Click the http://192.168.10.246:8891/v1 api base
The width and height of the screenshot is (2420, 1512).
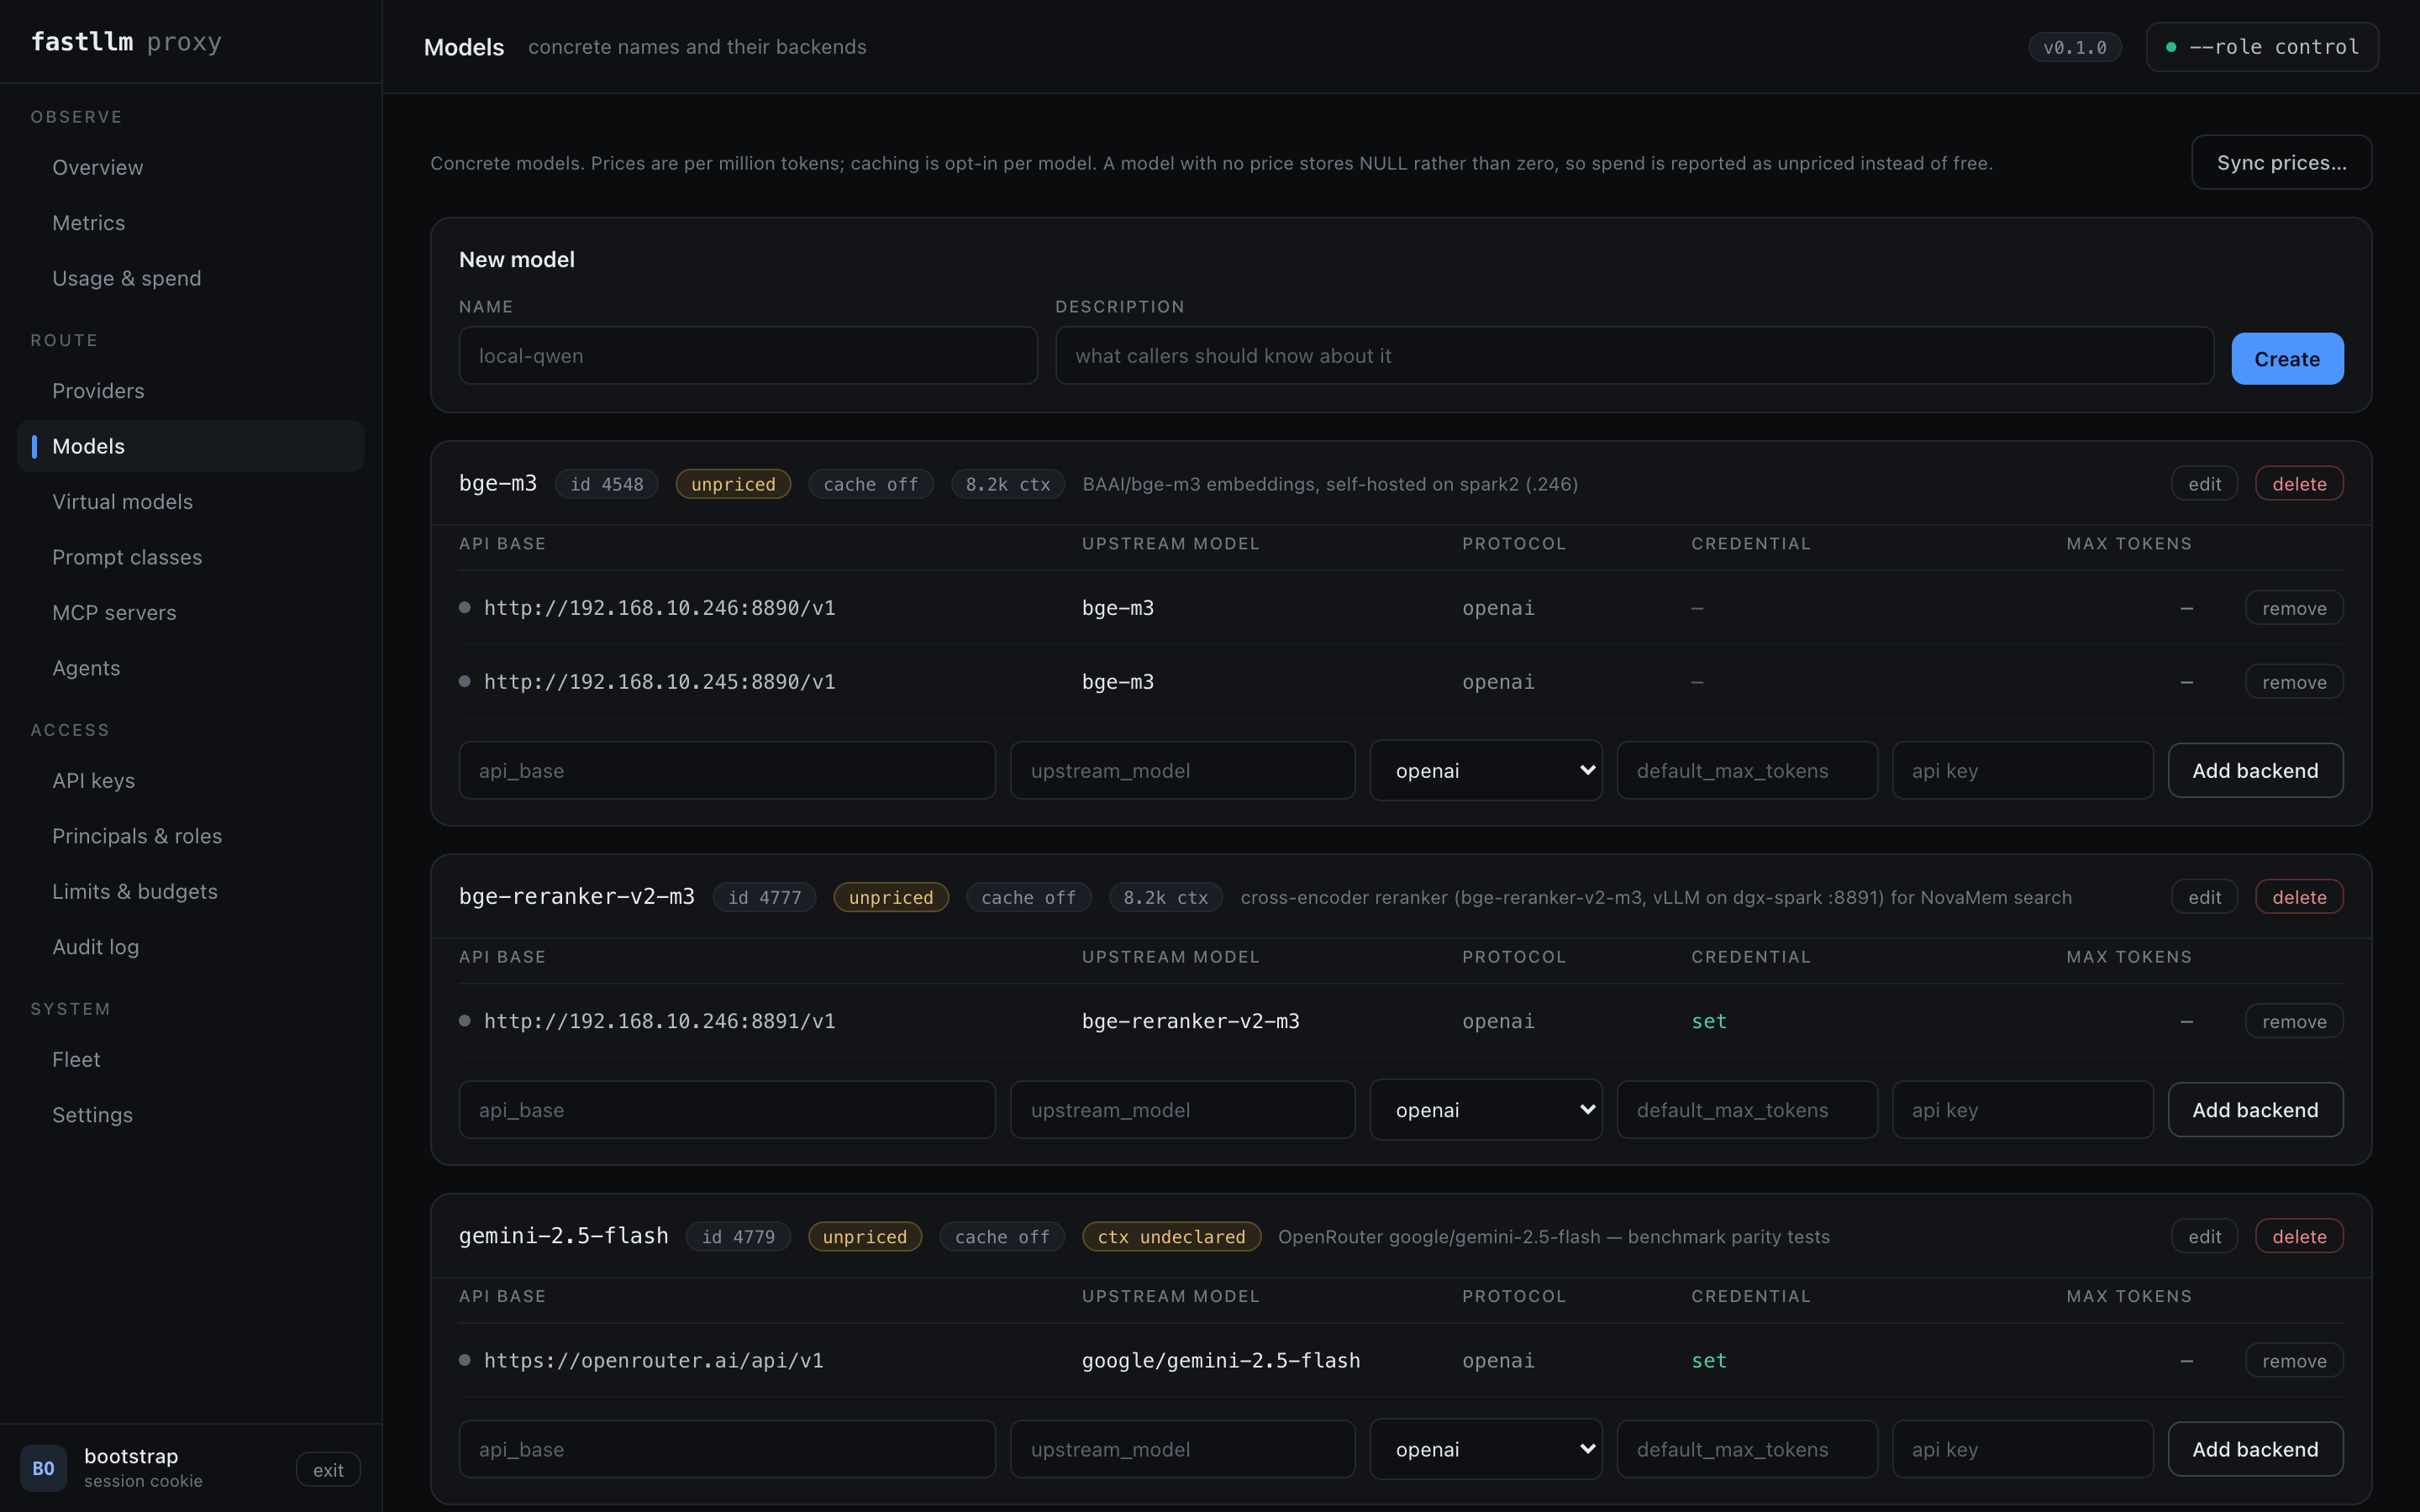tap(659, 1021)
